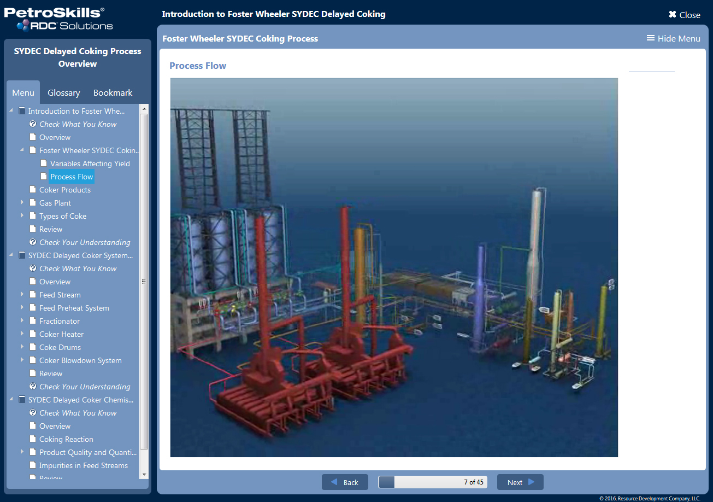This screenshot has width=713, height=502.
Task: Click the book icon beside "Introduction to Foster Whe..."
Action: pyautogui.click(x=21, y=110)
